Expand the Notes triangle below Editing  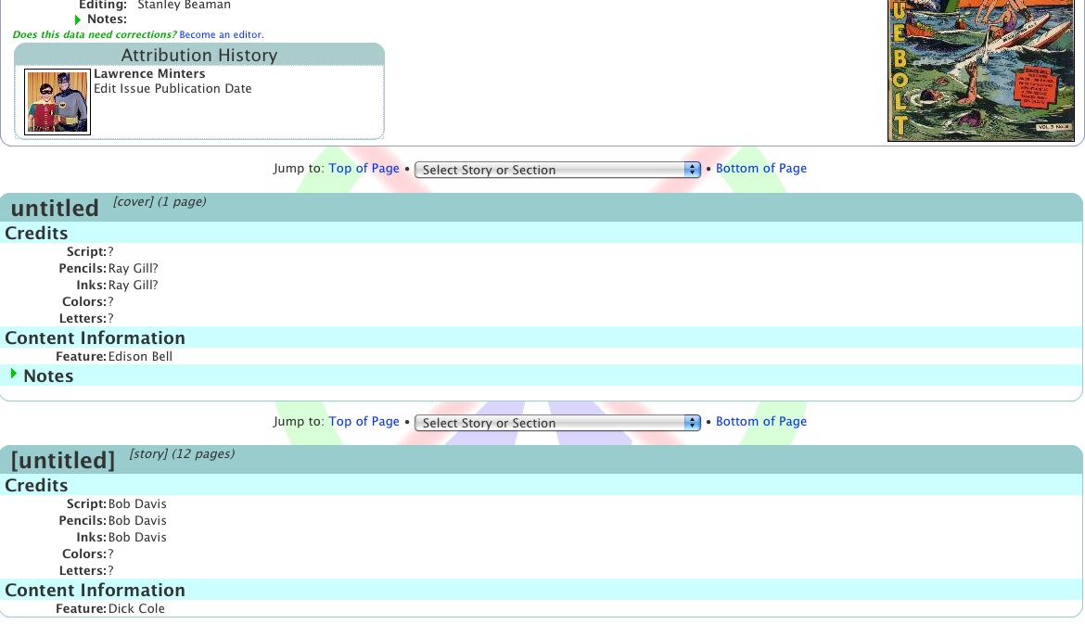pos(78,19)
